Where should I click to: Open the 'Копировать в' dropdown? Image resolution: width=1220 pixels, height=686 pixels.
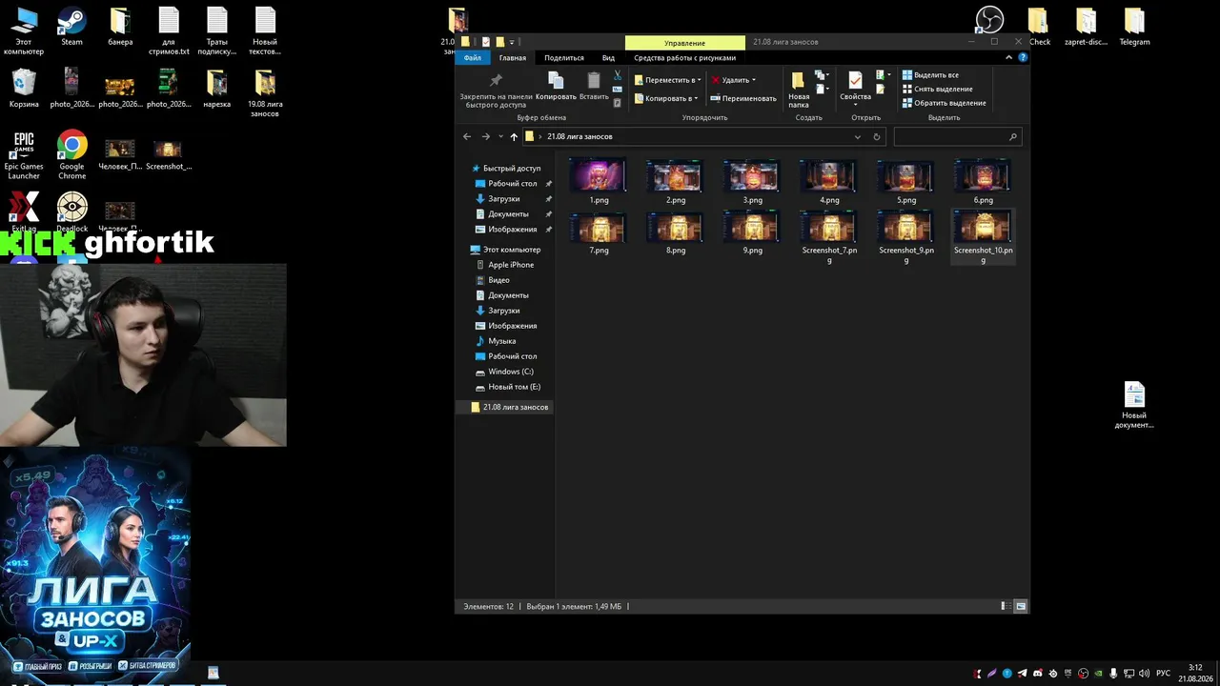tap(667, 98)
